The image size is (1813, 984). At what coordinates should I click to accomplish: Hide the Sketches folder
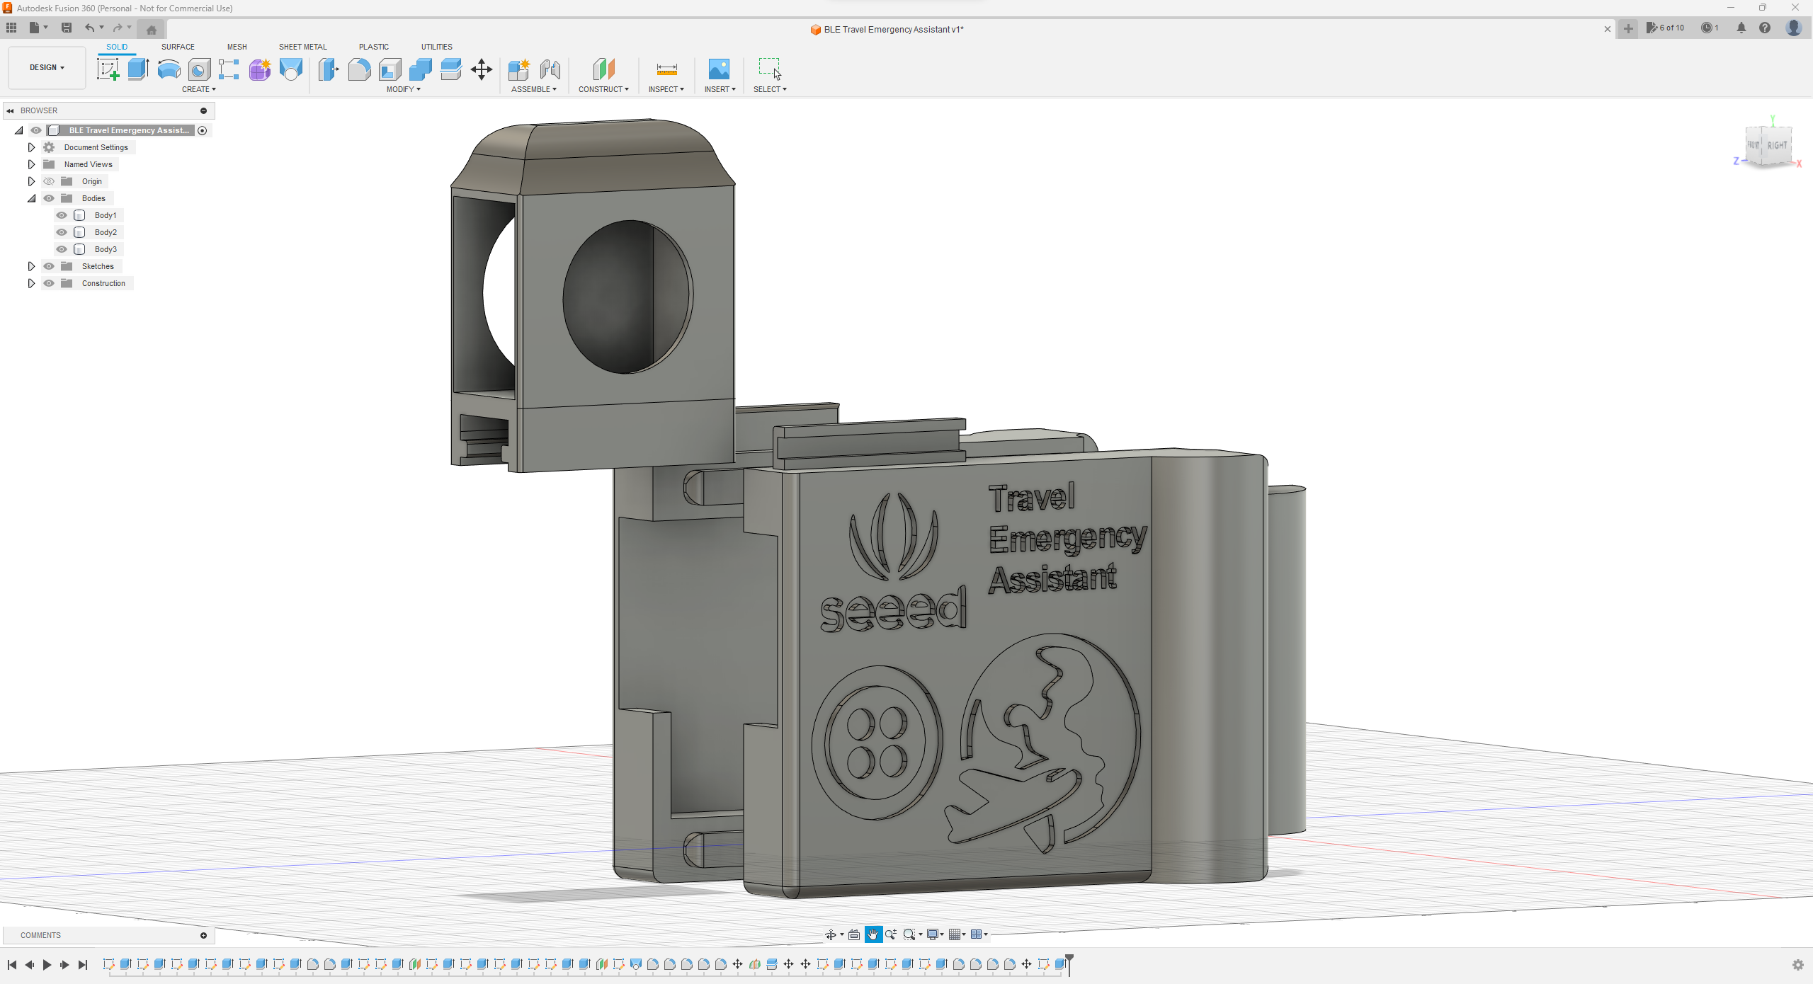pyautogui.click(x=48, y=265)
